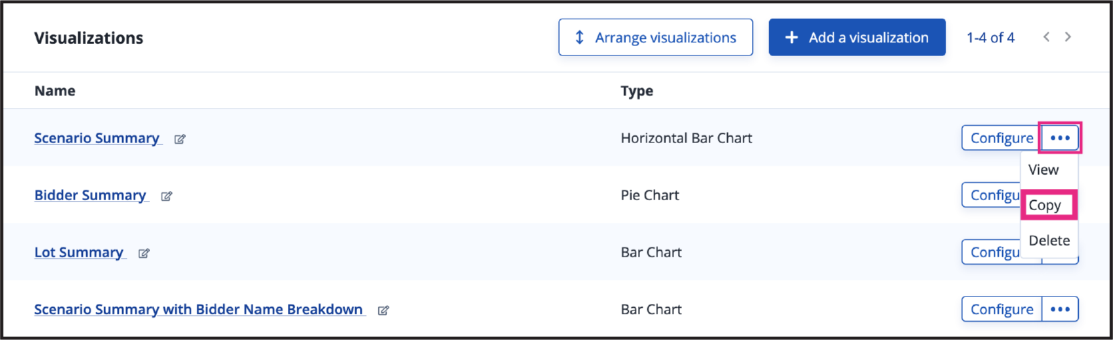Click edit icon next to Scenario Summary
1113x340 pixels.
[x=180, y=139]
